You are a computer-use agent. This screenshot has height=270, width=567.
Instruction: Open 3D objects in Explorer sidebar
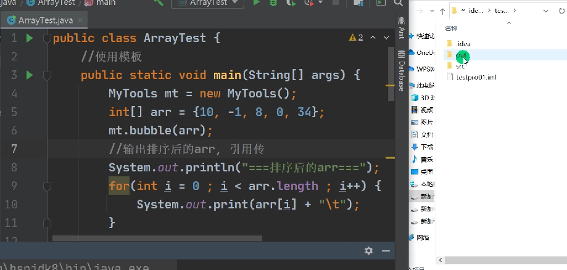tap(423, 98)
